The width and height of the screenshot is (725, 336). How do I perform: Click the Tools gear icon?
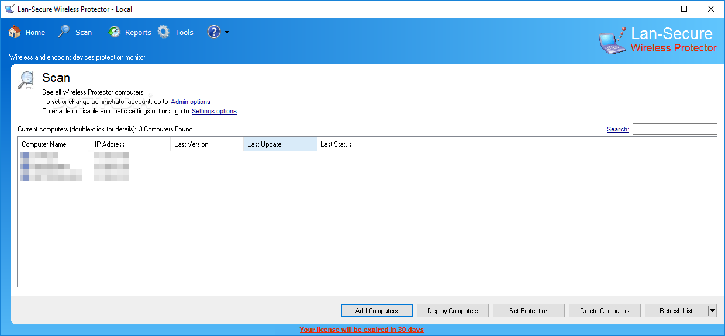coord(164,32)
